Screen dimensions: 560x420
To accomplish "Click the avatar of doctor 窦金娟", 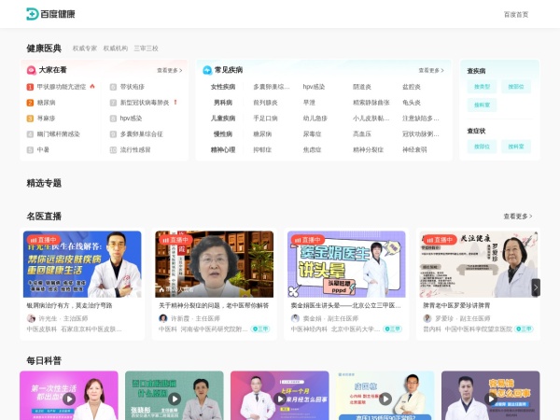I will 295,318.
